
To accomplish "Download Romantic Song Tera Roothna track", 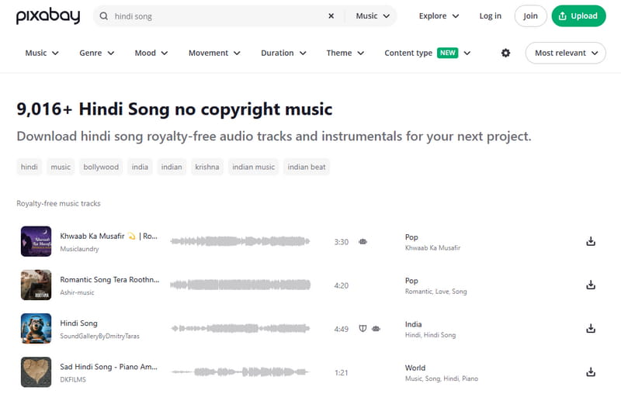I will [x=591, y=285].
